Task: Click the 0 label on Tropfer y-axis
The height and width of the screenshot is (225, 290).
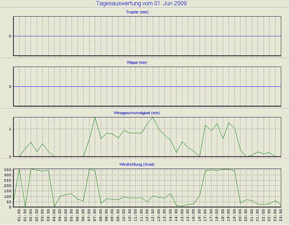Action: 10,36
